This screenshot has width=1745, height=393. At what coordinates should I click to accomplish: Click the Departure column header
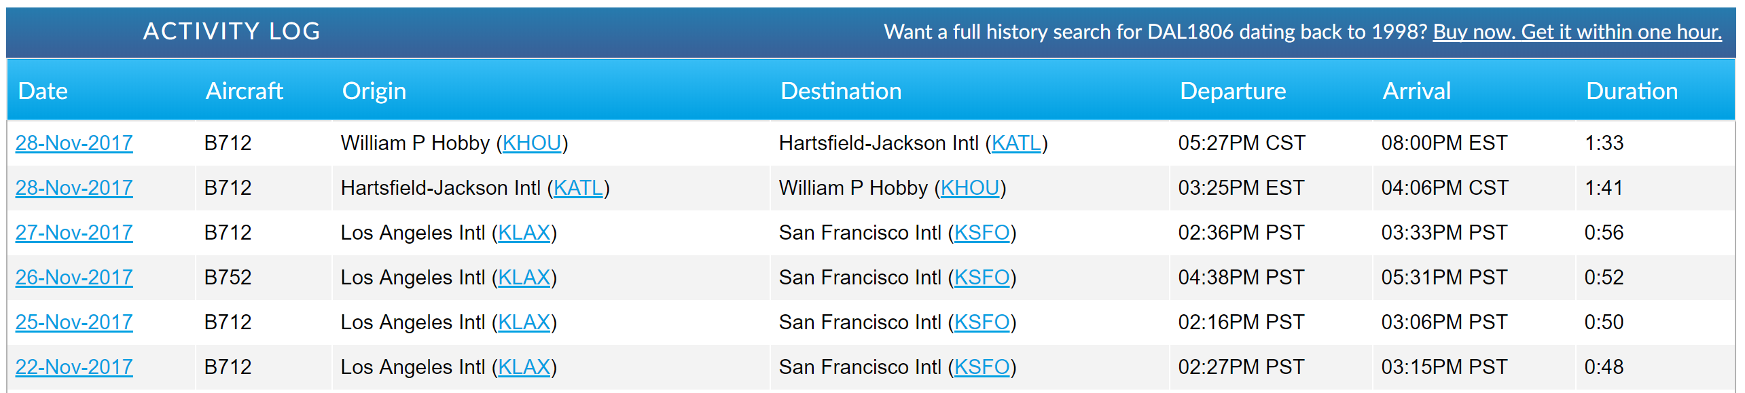[x=1232, y=91]
